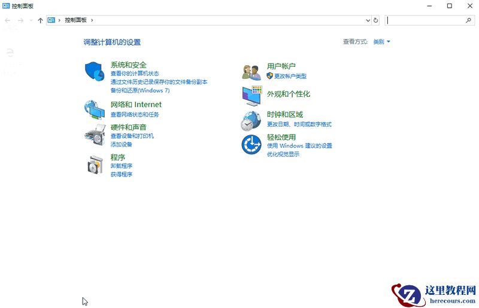Open the recent locations dropdown arrow
479x308 pixels.
point(31,20)
